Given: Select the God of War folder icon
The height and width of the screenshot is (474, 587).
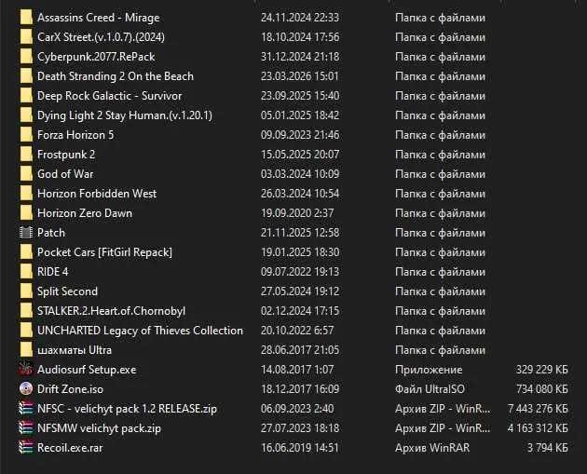Looking at the screenshot, I should pos(26,174).
